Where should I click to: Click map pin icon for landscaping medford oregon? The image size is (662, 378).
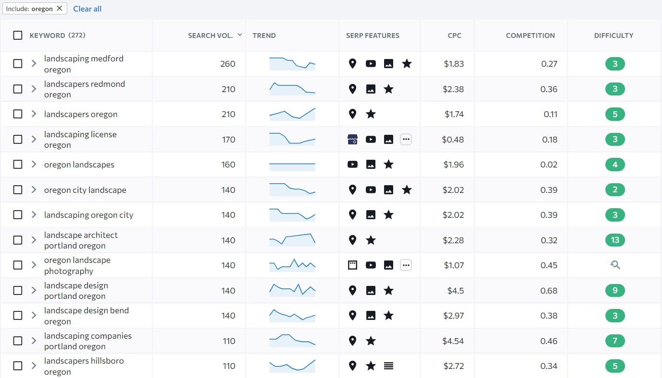click(352, 64)
